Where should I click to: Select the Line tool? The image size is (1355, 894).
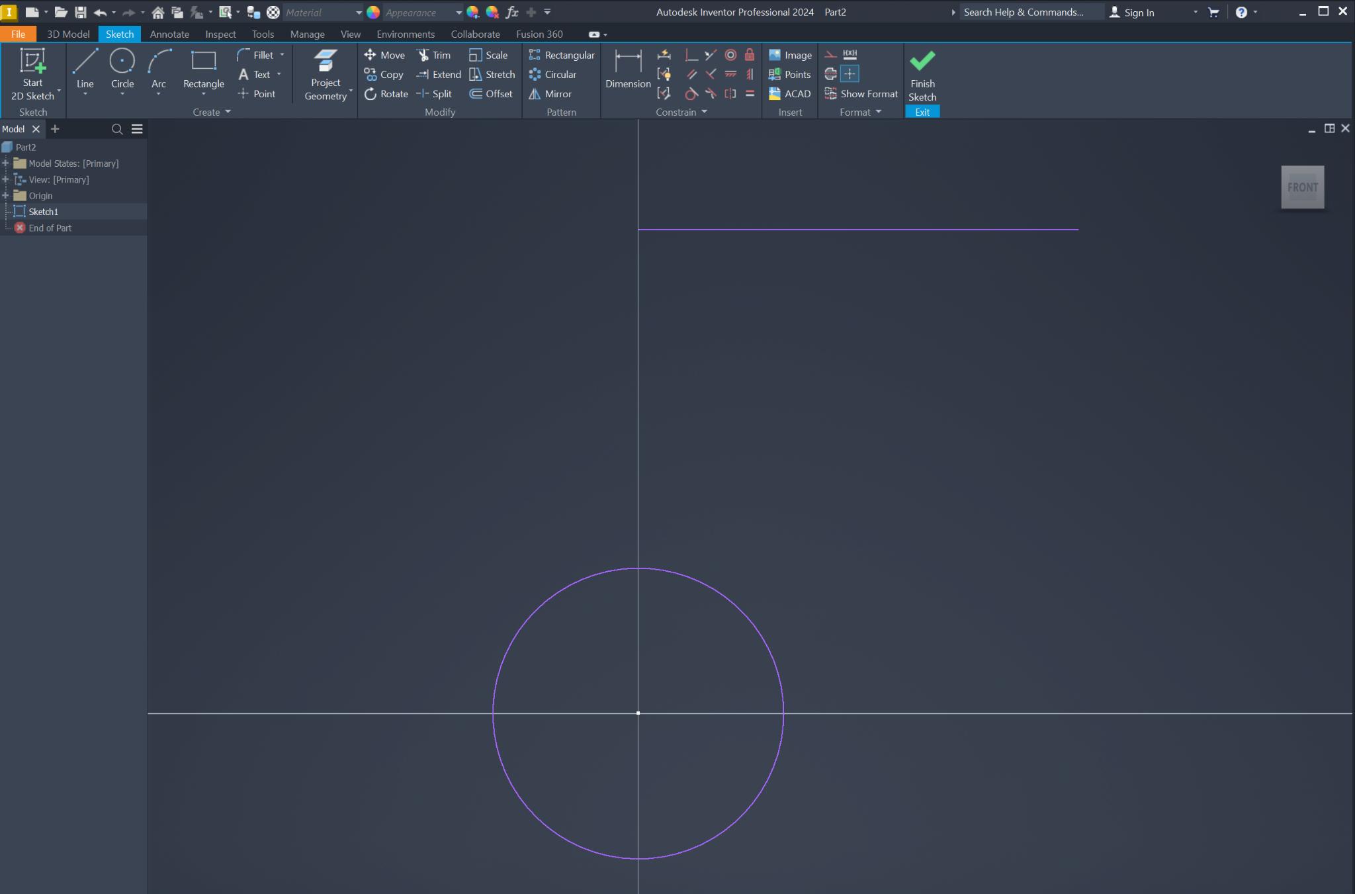[x=85, y=69]
